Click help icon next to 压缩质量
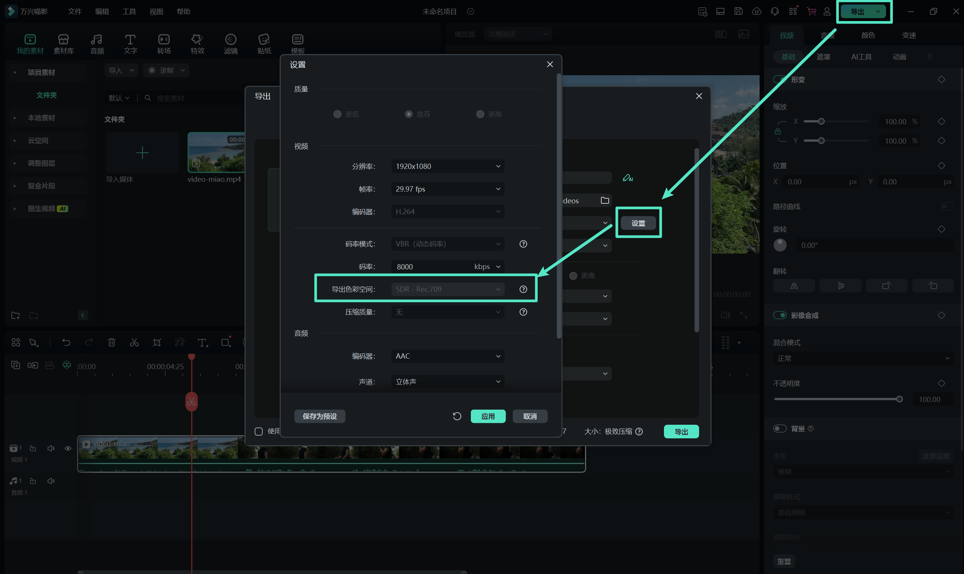This screenshot has width=964, height=574. (523, 312)
